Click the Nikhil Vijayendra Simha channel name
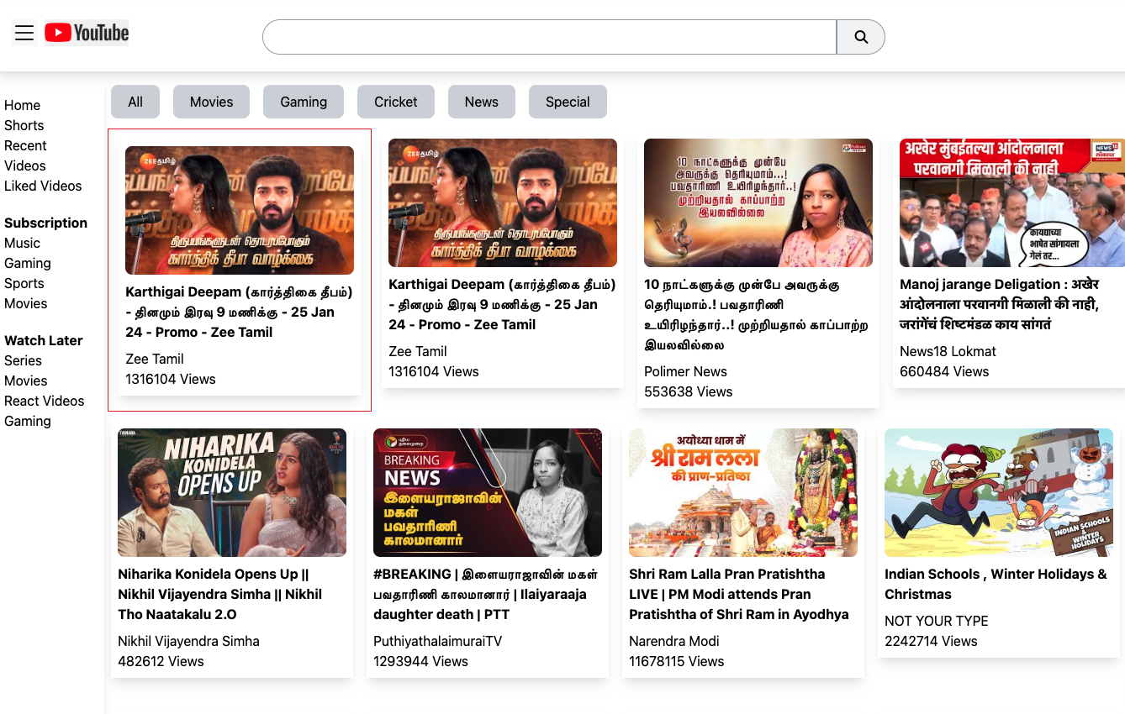Viewport: 1125px width, 714px height. tap(188, 641)
